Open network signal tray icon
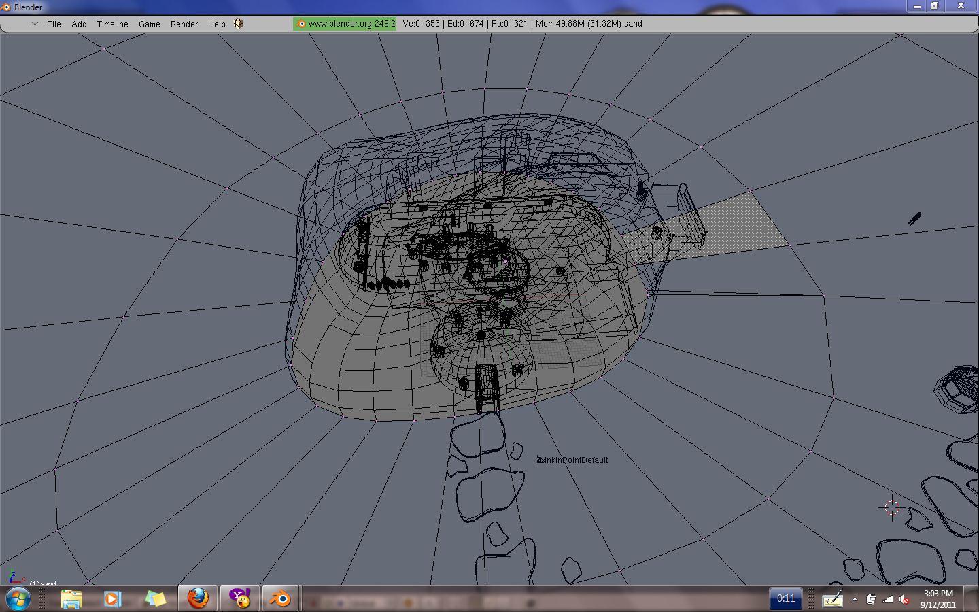 [888, 599]
